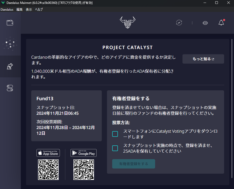Check the Catalyst Voting app download checkbox
234x189 pixels.
click(x=115, y=134)
